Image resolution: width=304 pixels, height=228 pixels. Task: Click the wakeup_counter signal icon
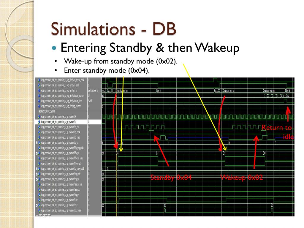pos(39,96)
